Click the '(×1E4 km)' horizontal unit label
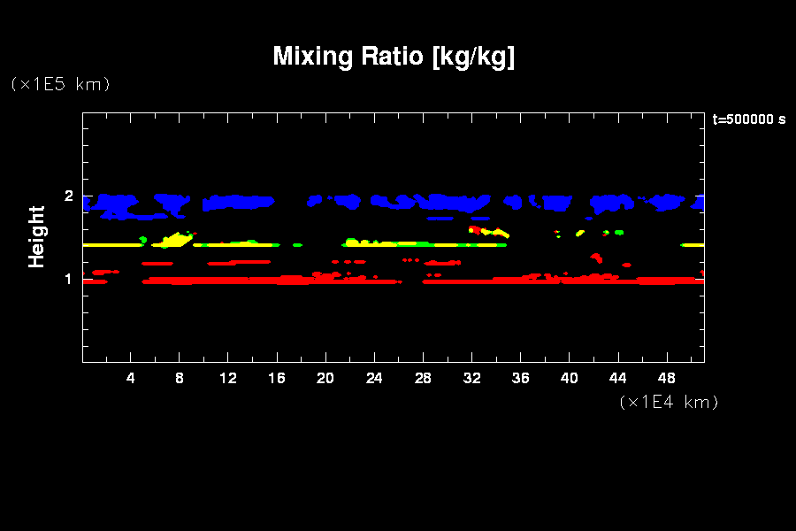The width and height of the screenshot is (796, 531). pos(669,402)
